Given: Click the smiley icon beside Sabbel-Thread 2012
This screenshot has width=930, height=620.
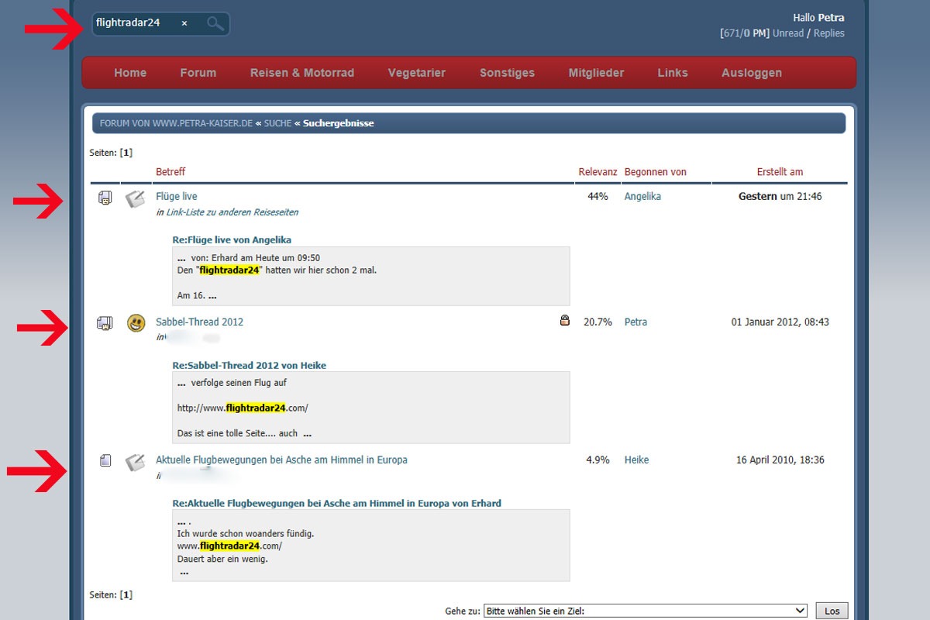Looking at the screenshot, I should coord(136,322).
